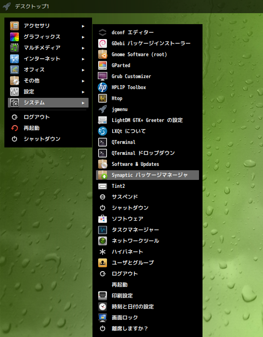The height and width of the screenshot is (337, 263).
Task: Click the デスクトップ1 panel label
Action: tap(32, 7)
